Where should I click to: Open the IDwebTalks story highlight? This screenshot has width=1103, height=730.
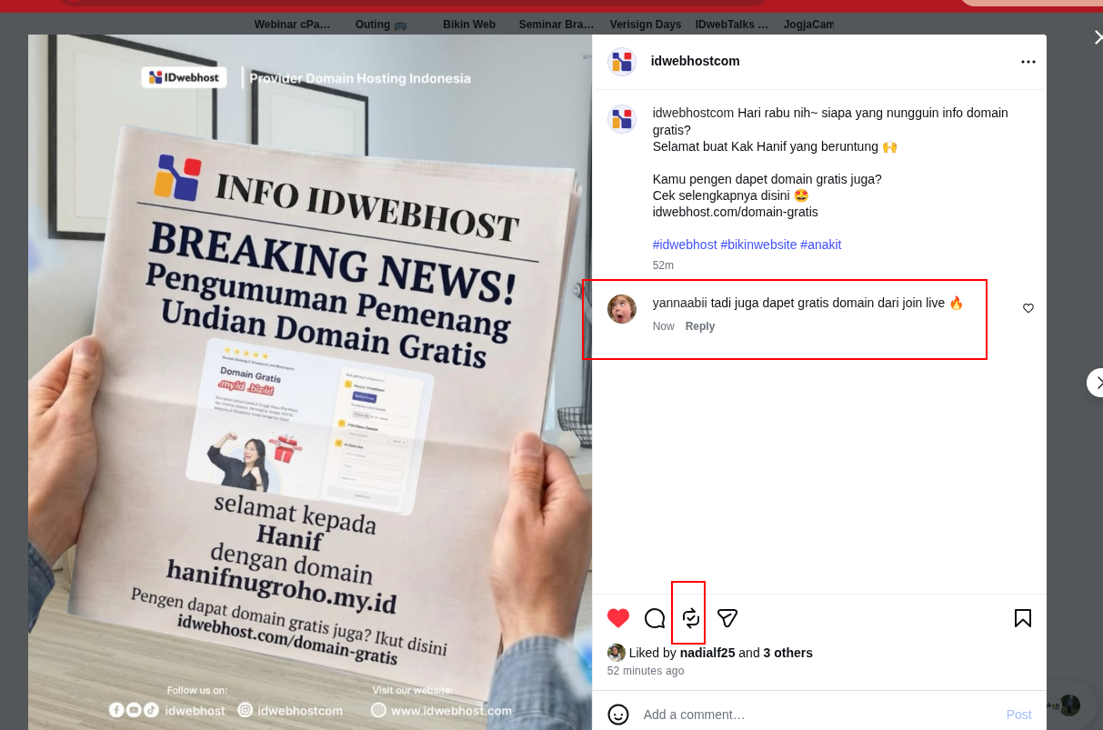732,25
